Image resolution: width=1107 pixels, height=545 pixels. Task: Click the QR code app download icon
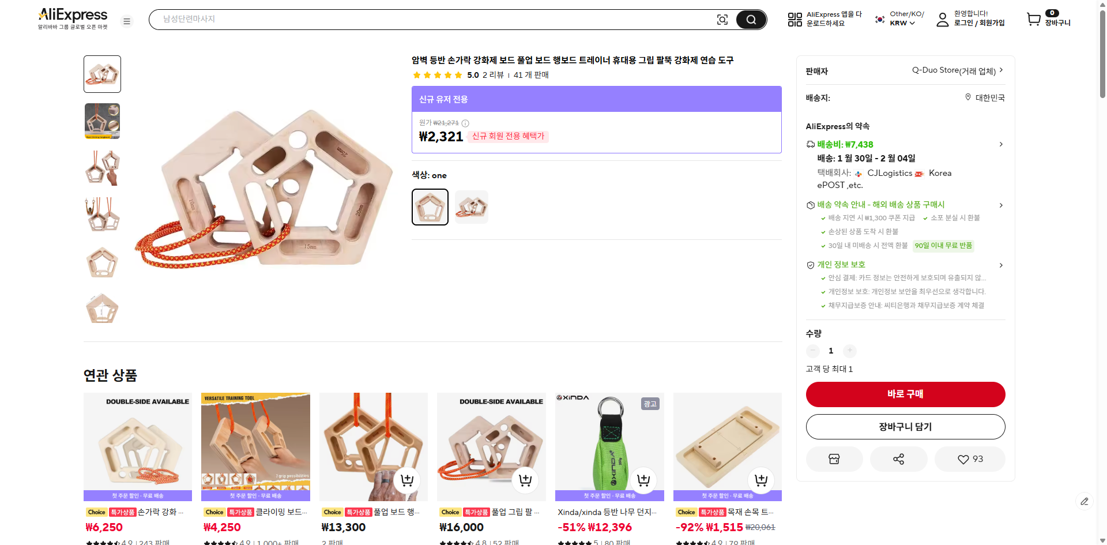(x=794, y=19)
